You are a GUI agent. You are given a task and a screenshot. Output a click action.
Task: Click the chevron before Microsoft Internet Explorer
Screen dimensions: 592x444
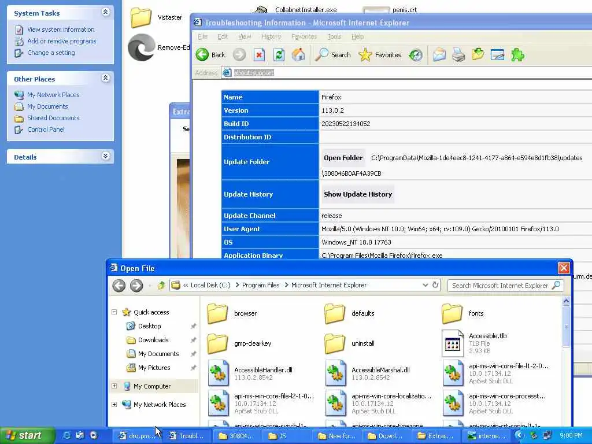287,285
